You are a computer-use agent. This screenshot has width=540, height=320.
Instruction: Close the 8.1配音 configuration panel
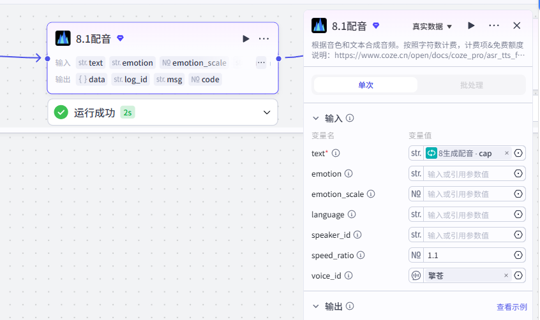tap(516, 25)
